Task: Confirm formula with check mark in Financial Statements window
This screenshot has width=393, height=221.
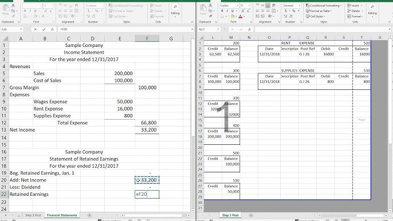Action: click(x=44, y=29)
